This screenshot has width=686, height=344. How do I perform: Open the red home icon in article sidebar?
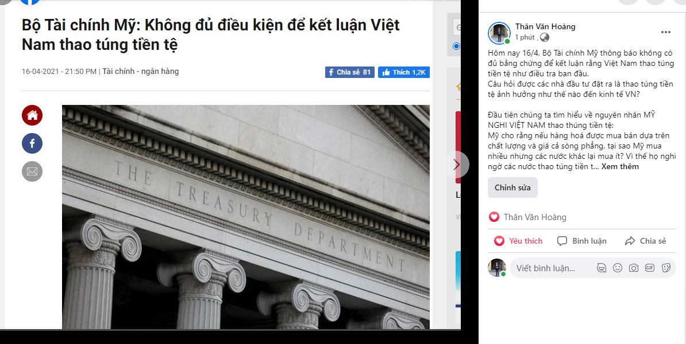[x=32, y=115]
